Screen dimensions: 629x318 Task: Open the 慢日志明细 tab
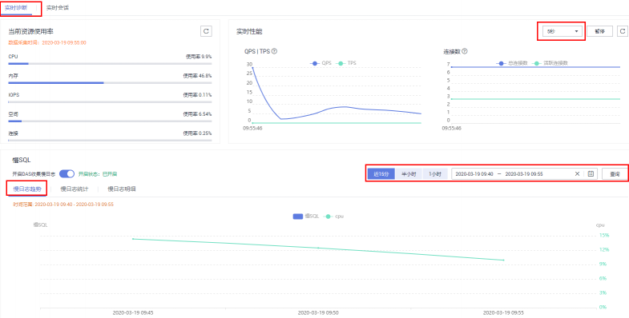pos(122,189)
